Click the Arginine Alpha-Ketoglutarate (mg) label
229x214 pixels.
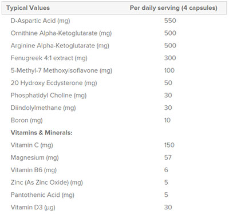tap(60, 46)
